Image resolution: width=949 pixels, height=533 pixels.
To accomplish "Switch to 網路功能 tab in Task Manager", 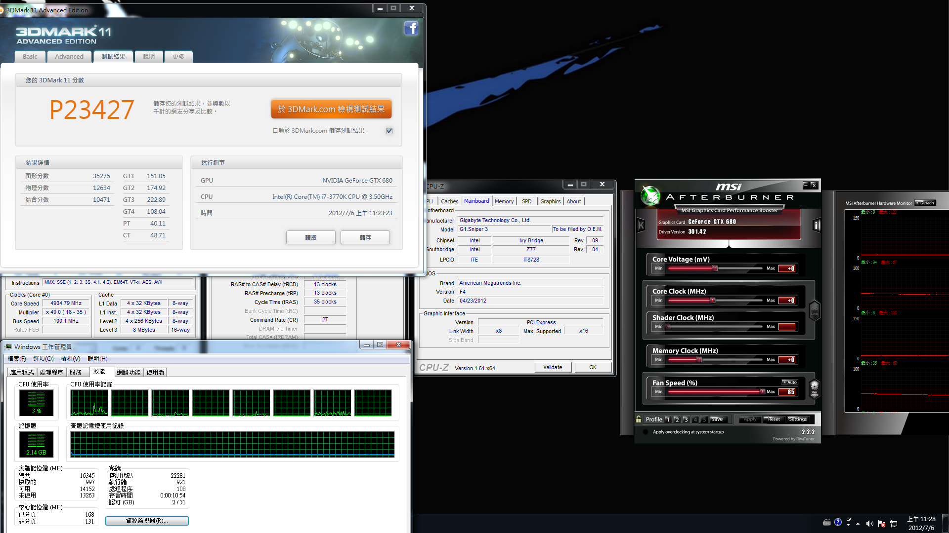I will 129,373.
